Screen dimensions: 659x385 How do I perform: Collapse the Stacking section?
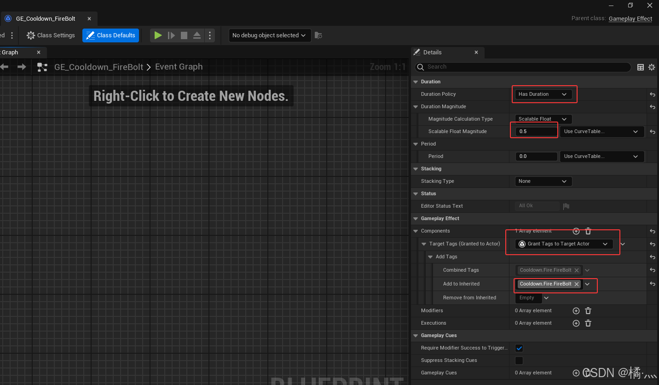[x=416, y=169]
